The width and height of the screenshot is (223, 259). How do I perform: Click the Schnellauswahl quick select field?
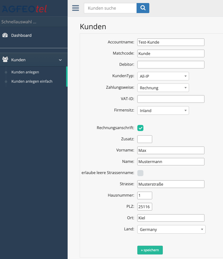pyautogui.click(x=32, y=22)
